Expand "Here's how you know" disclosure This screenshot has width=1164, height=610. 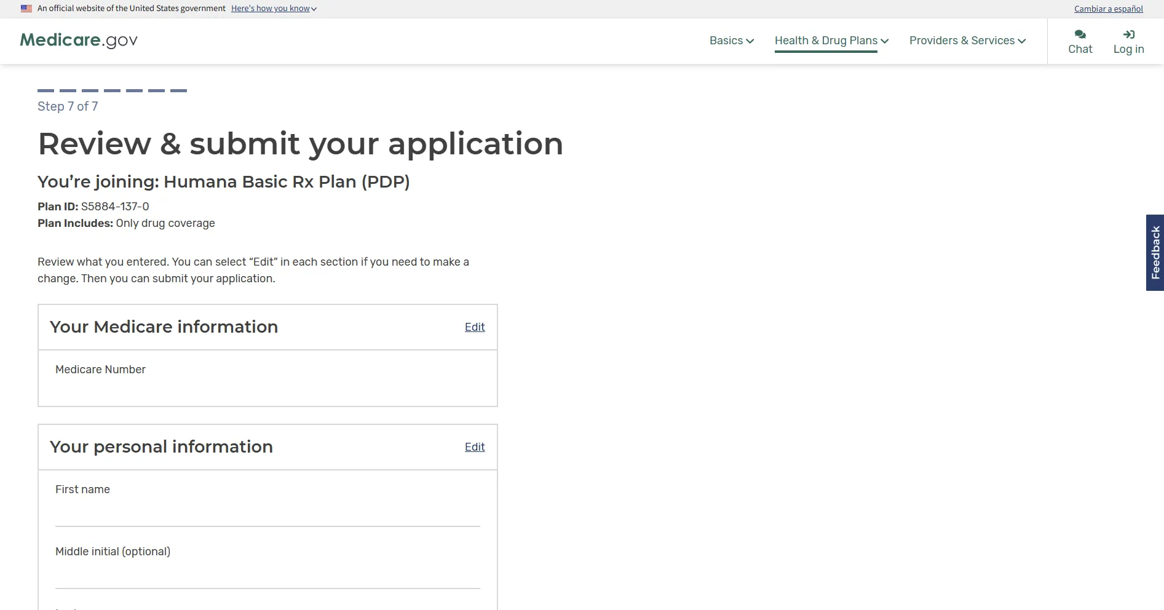tap(274, 9)
